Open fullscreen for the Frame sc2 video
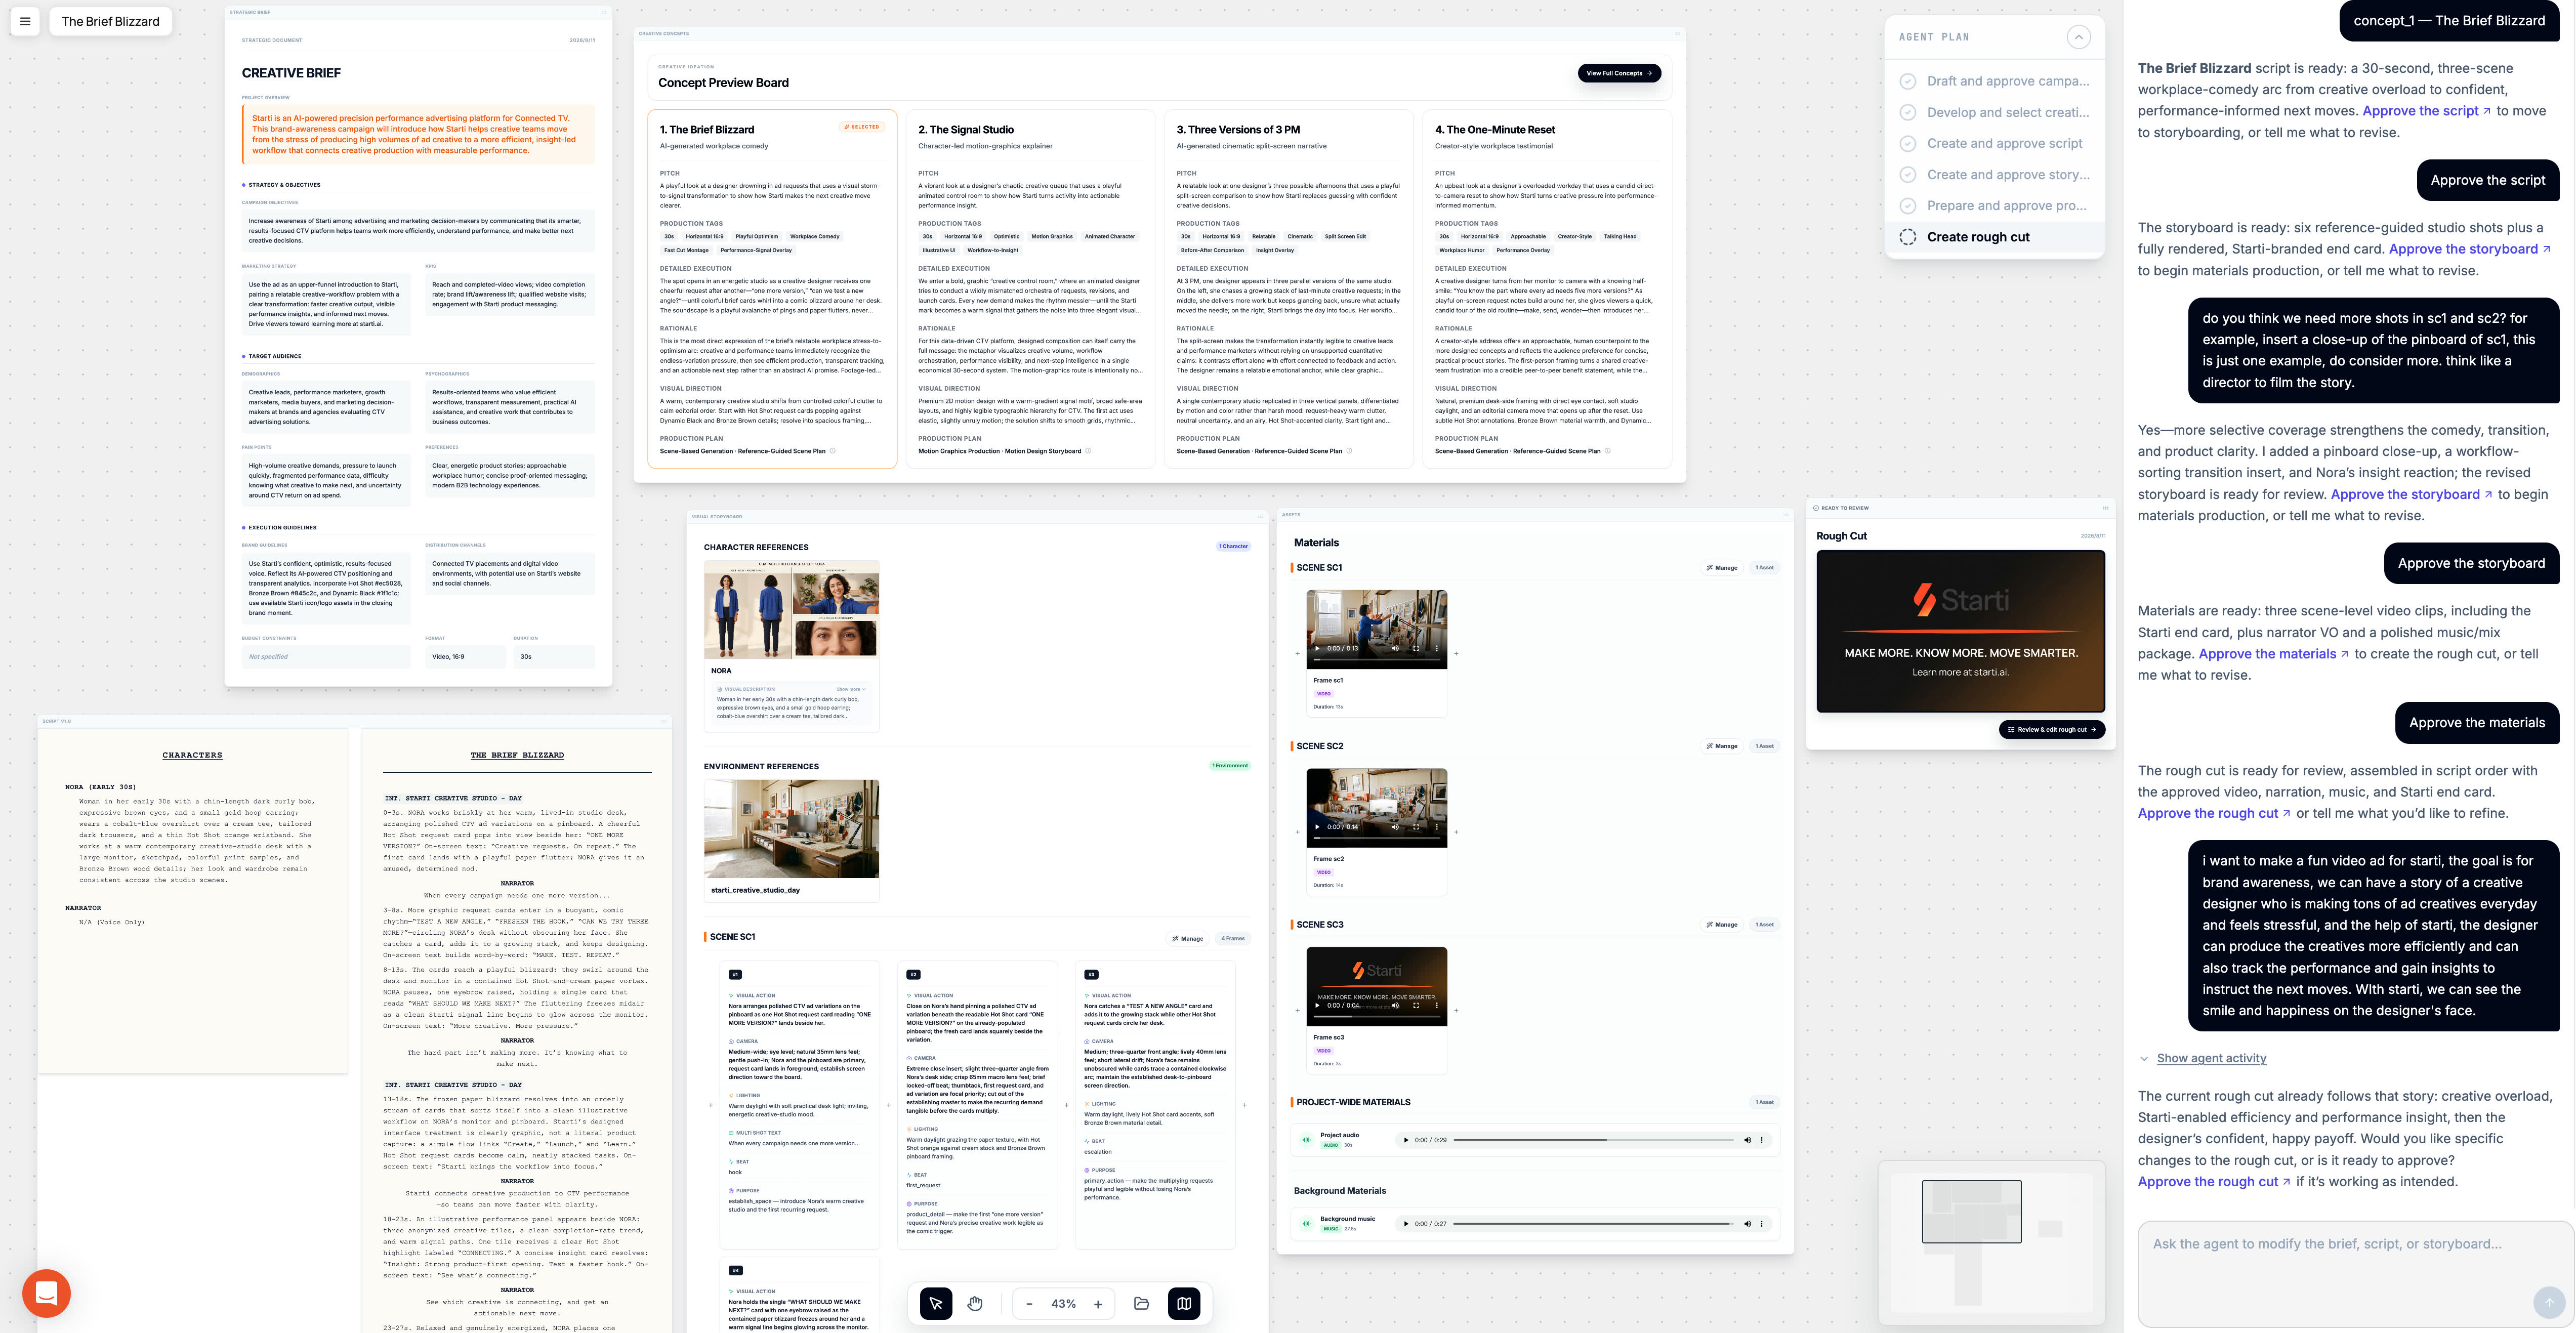The height and width of the screenshot is (1333, 2576). pos(1416,827)
